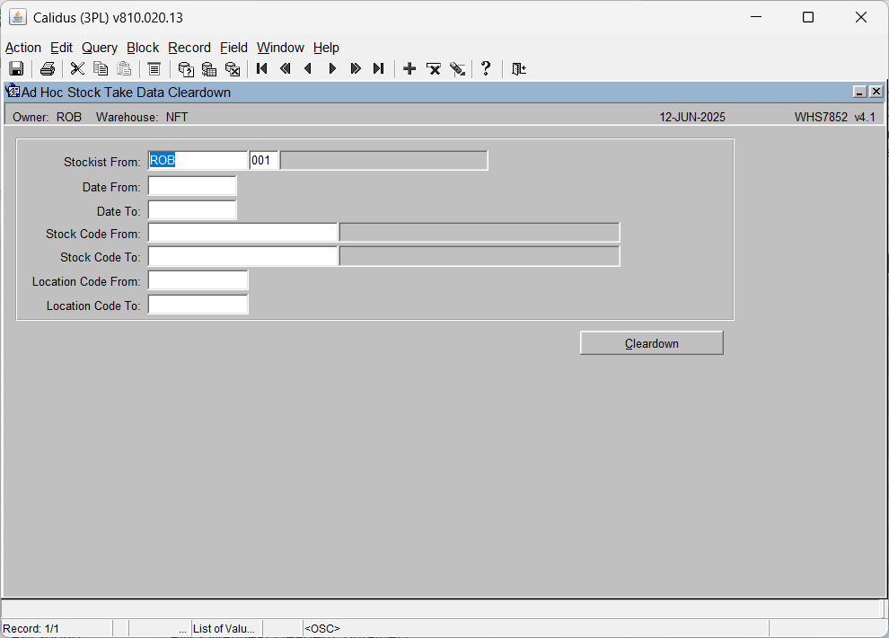Open Help with the question mark icon
The image size is (889, 638).
tap(486, 68)
